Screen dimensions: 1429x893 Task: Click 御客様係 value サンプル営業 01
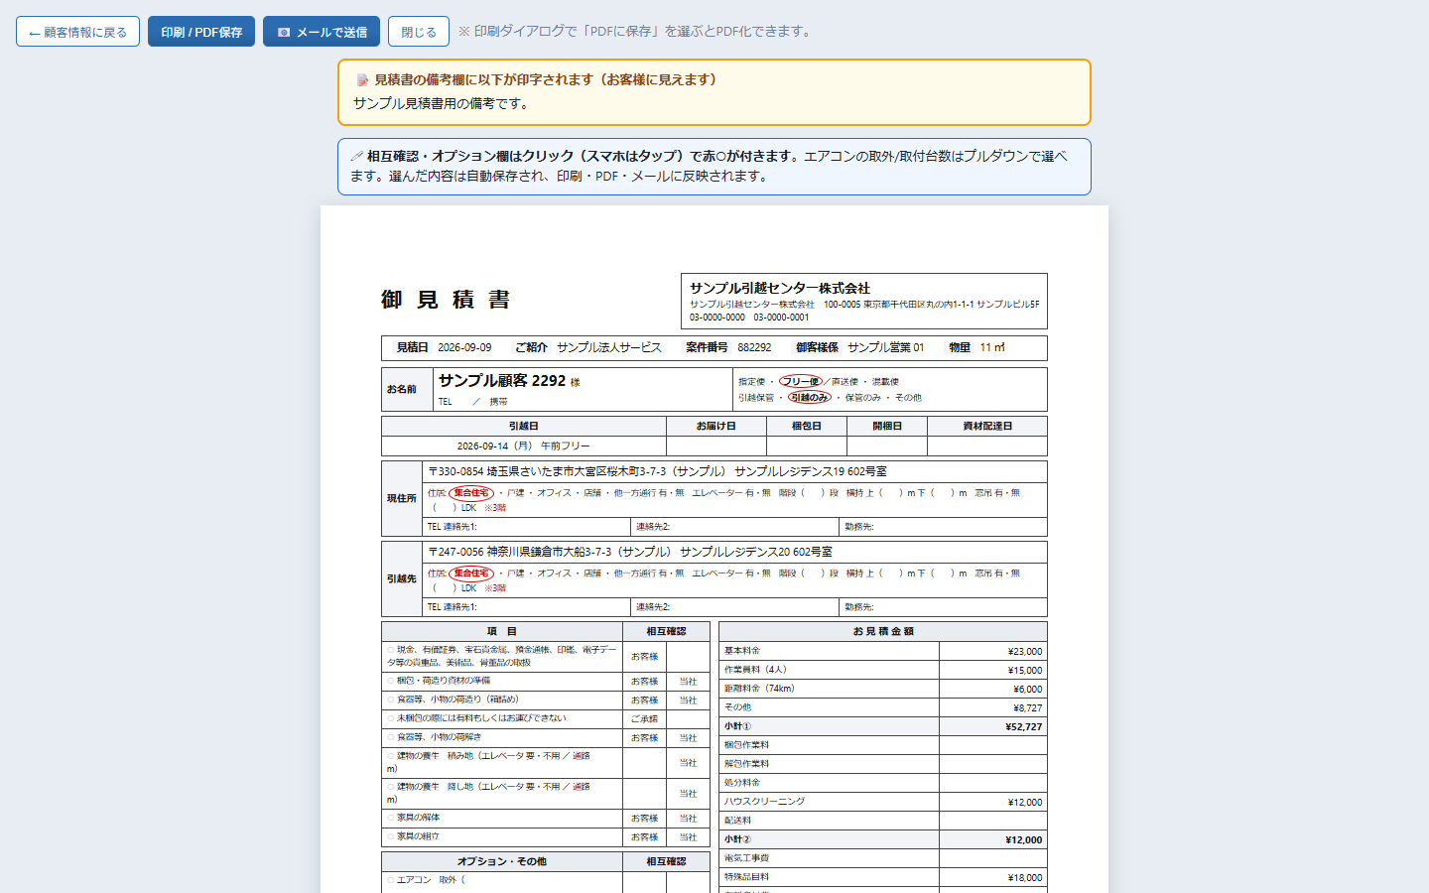pyautogui.click(x=885, y=347)
